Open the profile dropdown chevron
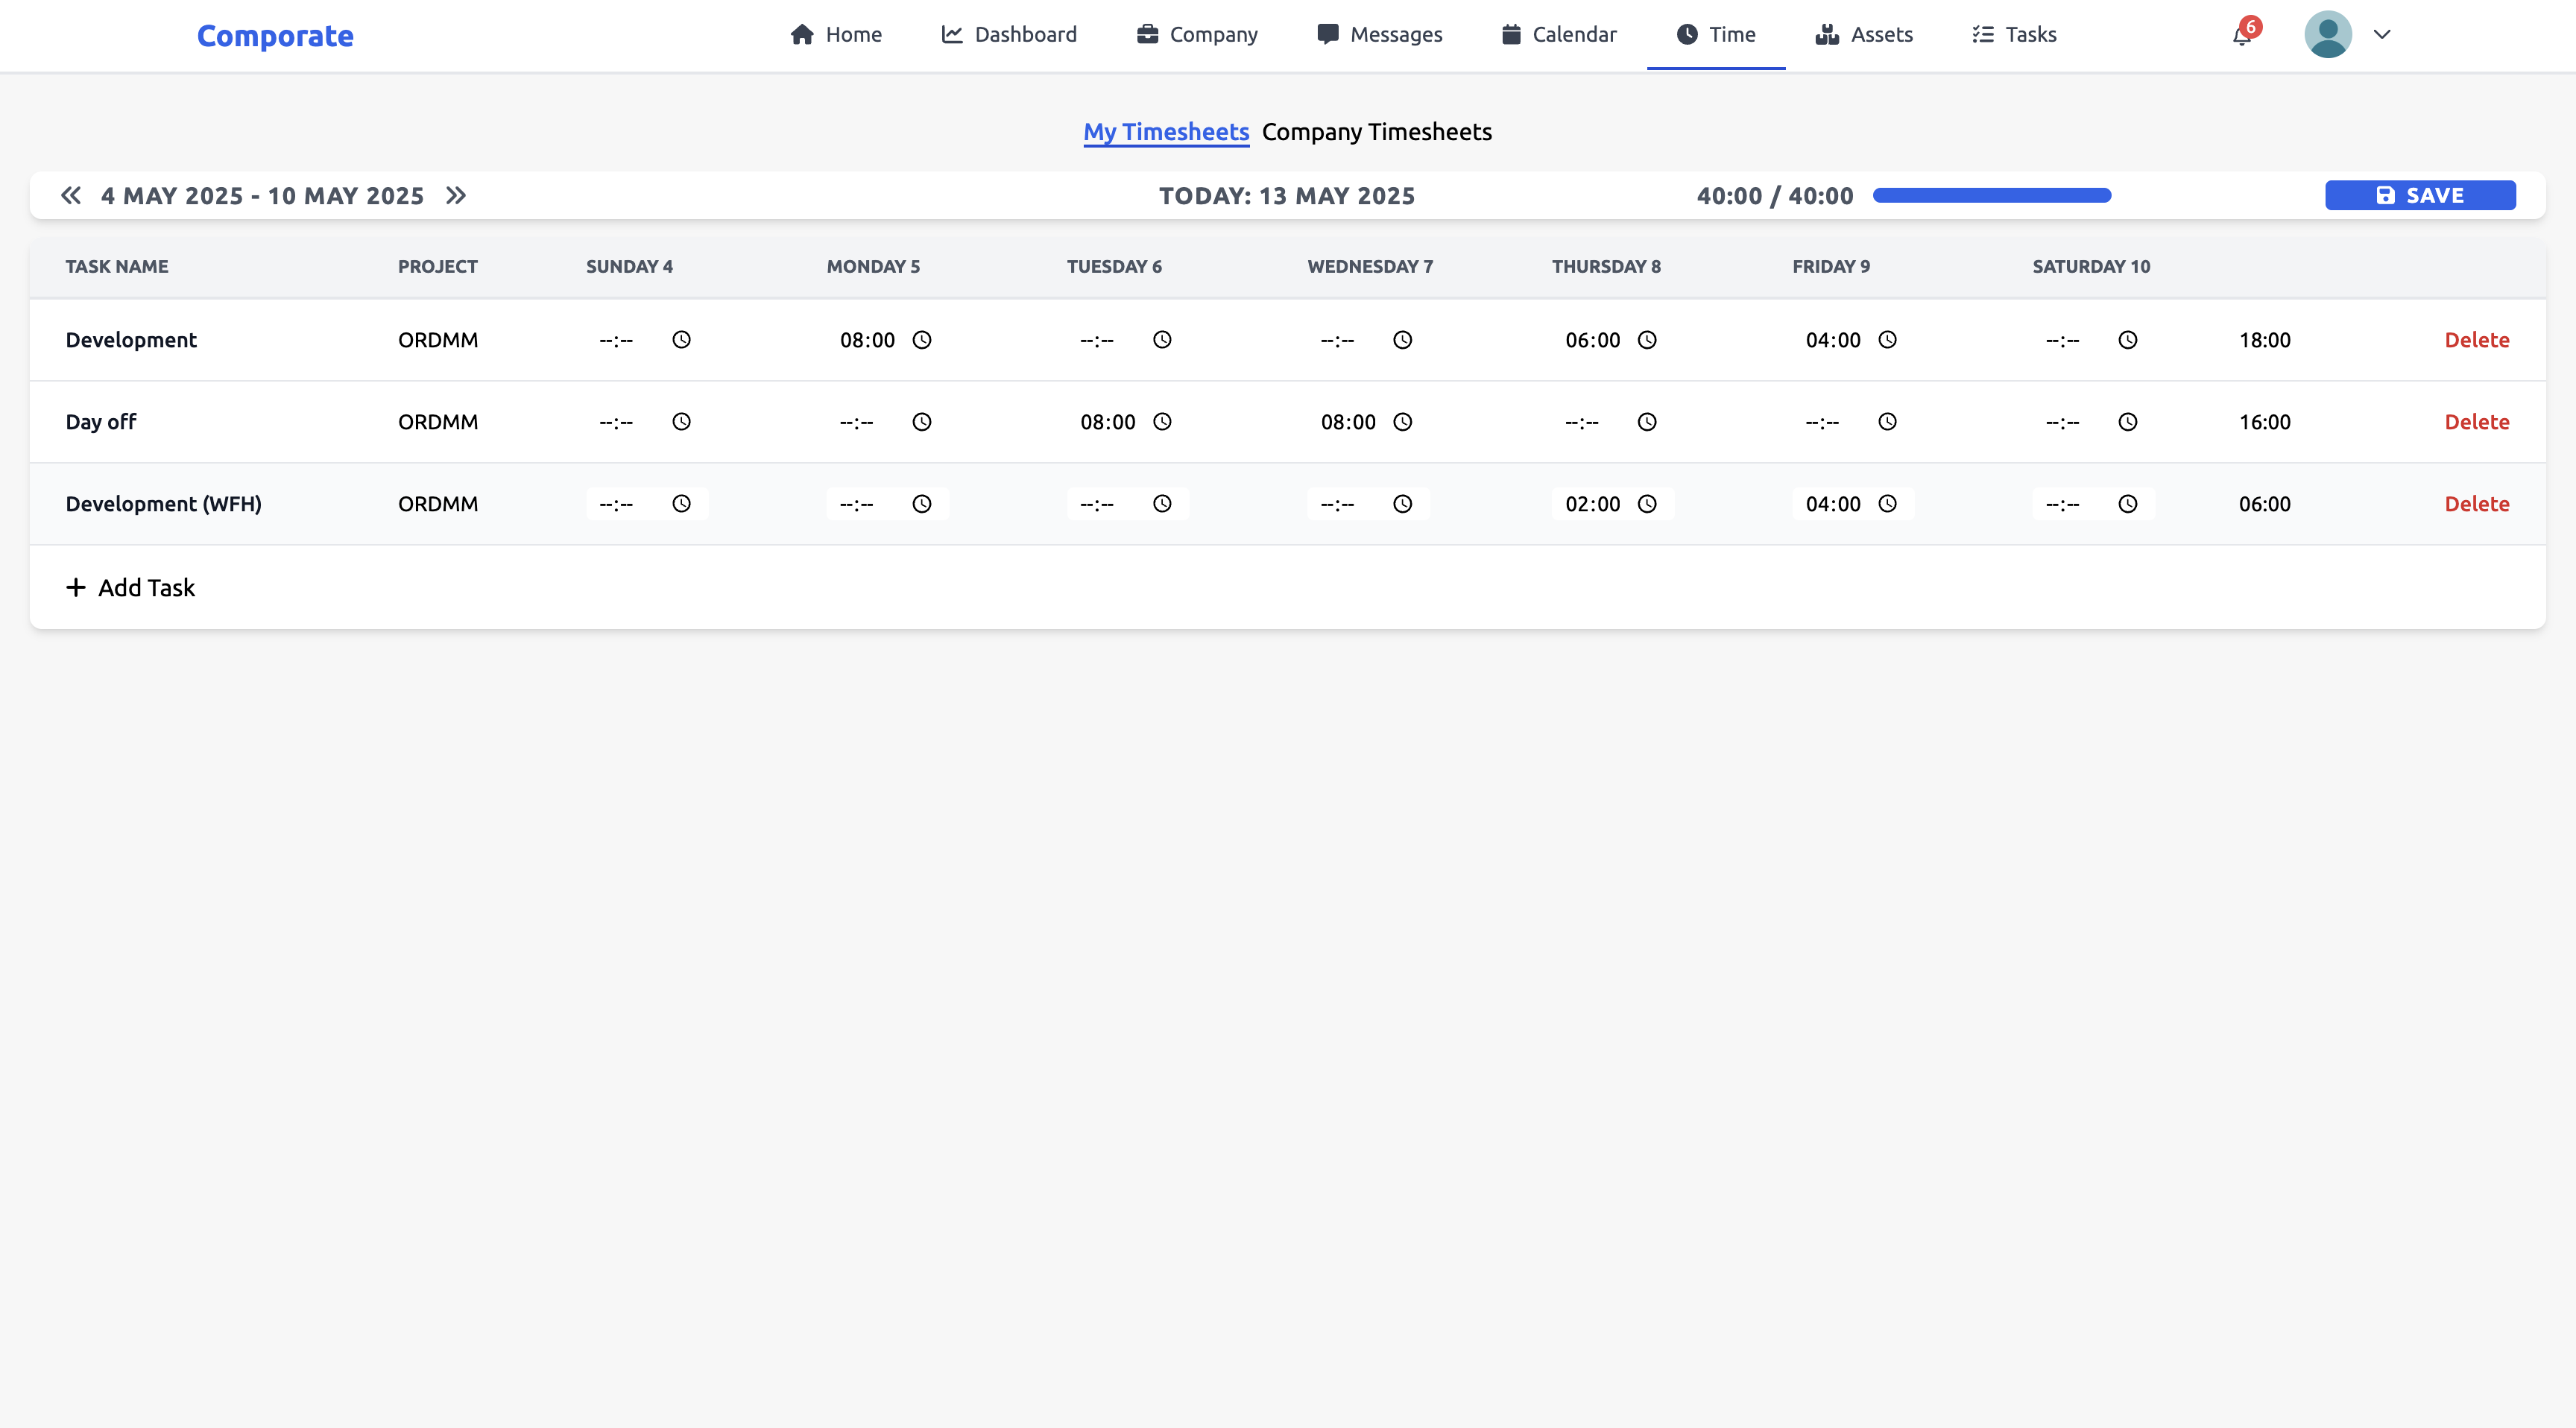The width and height of the screenshot is (2576, 1428). pos(2383,34)
